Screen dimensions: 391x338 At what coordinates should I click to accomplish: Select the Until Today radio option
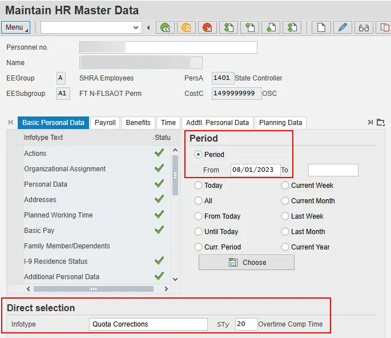pyautogui.click(x=199, y=232)
